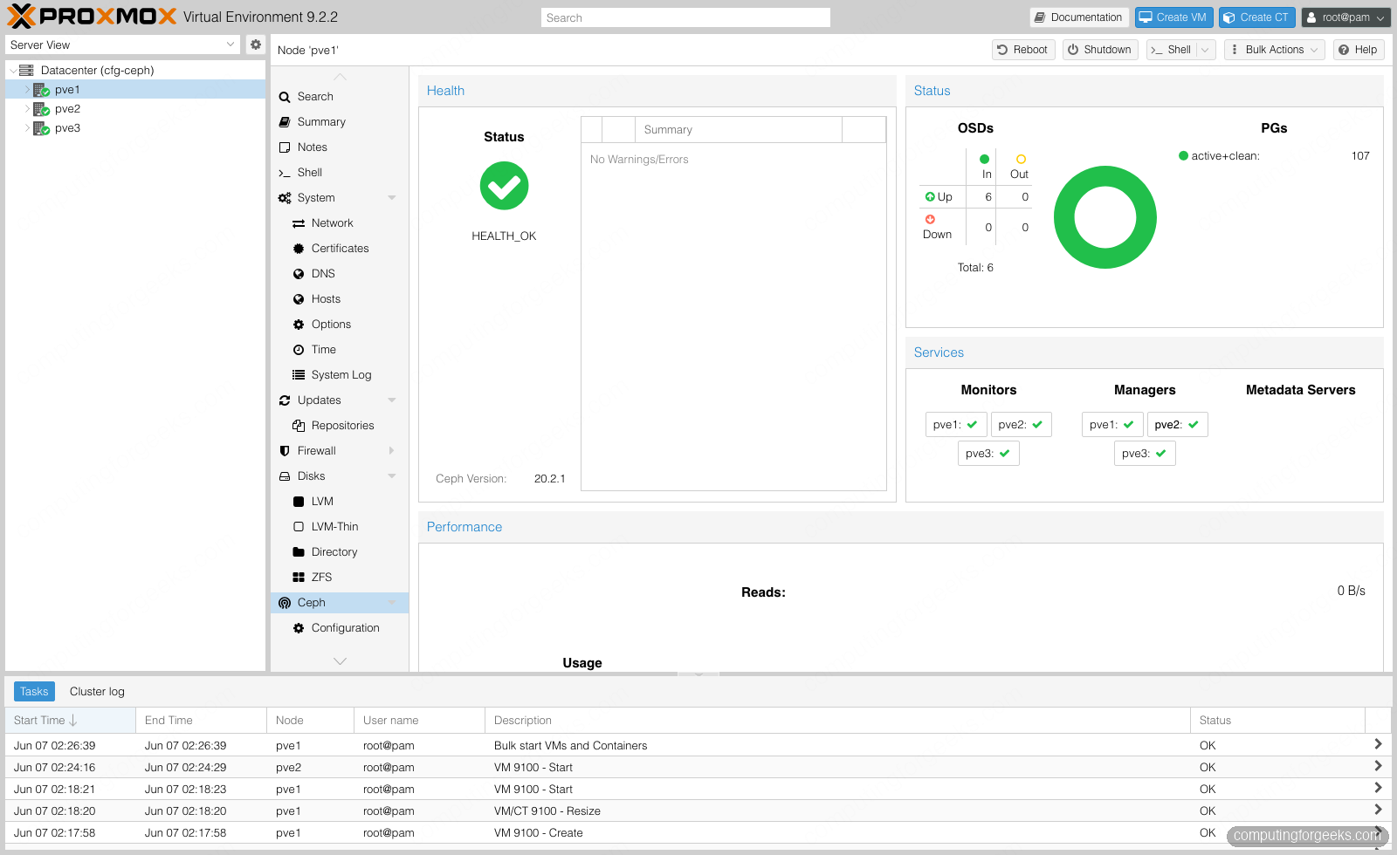Open the Bulk Actions dropdown
This screenshot has height=855, width=1397.
(x=1274, y=50)
